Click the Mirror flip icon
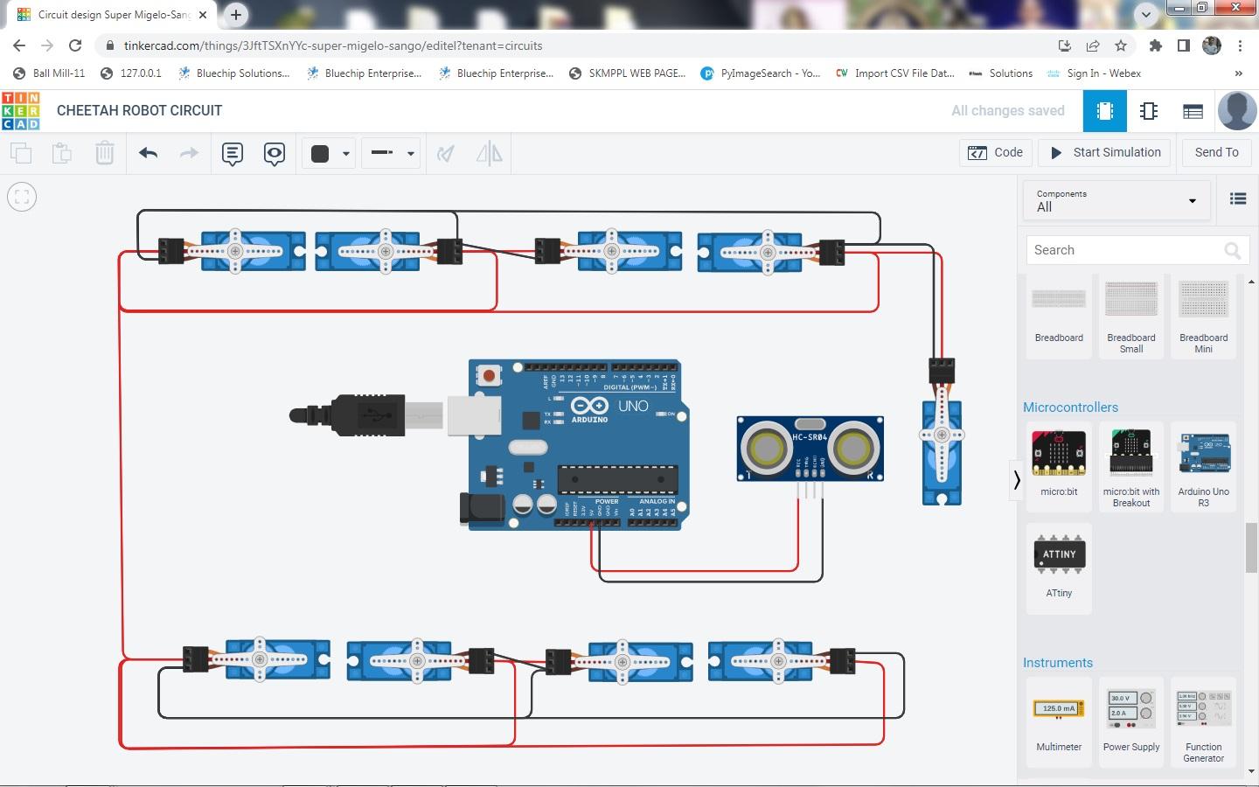 (x=490, y=154)
